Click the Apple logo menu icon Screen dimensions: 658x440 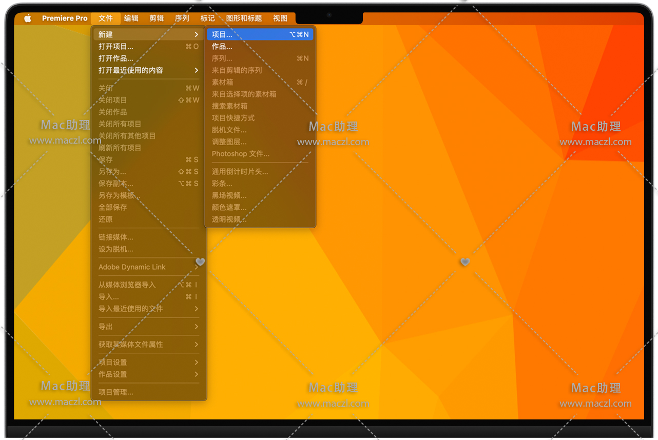pos(28,18)
